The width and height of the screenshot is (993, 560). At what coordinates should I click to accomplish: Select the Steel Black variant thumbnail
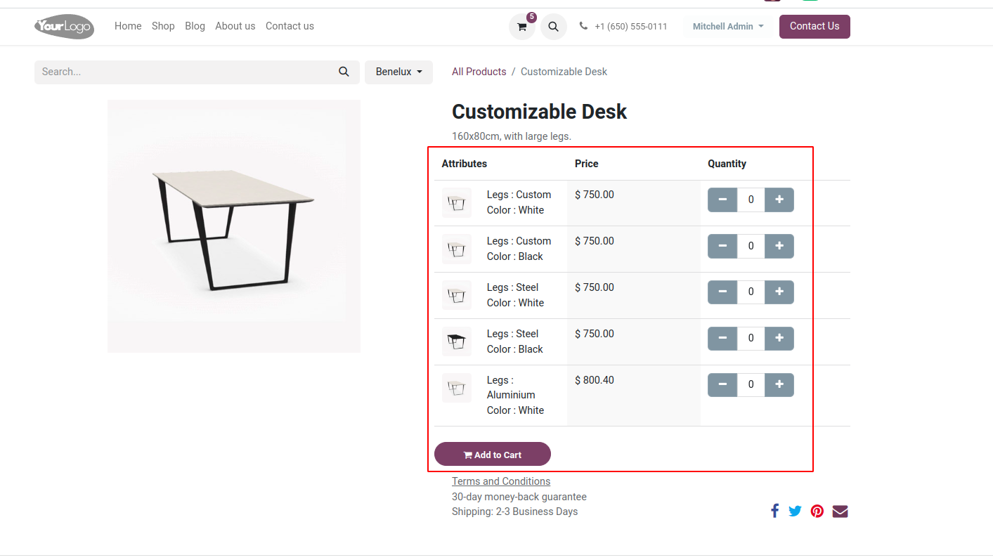click(457, 342)
